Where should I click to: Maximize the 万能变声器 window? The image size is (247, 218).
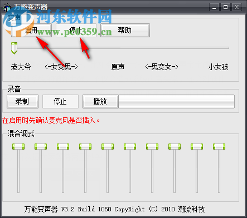[x=225, y=7]
